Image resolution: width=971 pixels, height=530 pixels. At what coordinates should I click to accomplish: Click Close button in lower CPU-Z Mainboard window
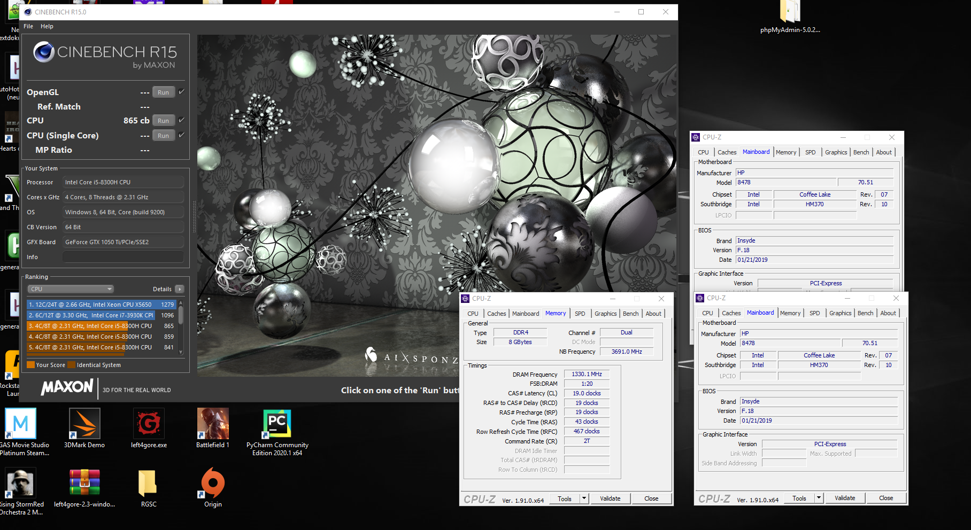pos(886,498)
